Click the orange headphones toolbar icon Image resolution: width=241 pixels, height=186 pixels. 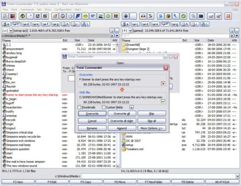tap(143, 16)
